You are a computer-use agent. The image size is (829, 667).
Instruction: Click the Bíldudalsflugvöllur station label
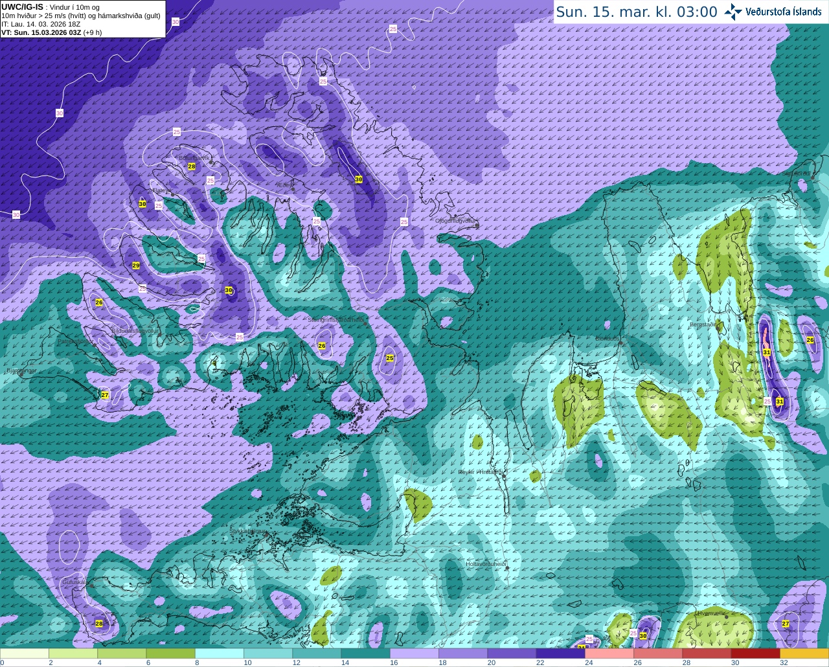pyautogui.click(x=135, y=331)
